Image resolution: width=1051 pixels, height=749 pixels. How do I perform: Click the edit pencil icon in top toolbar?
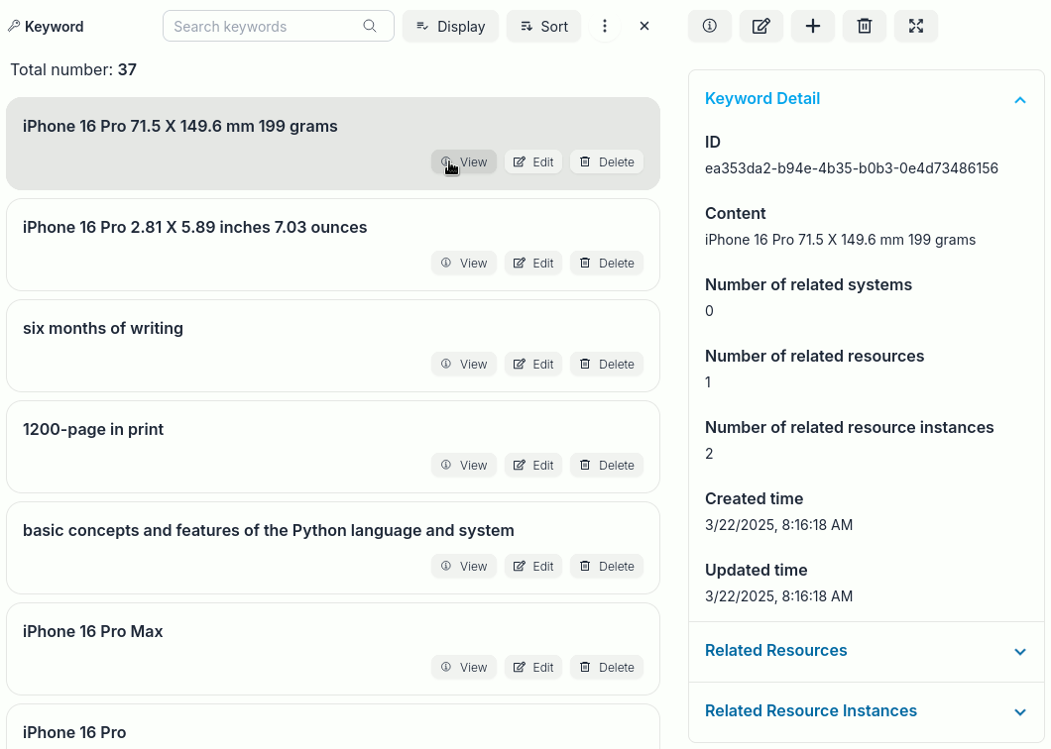760,26
